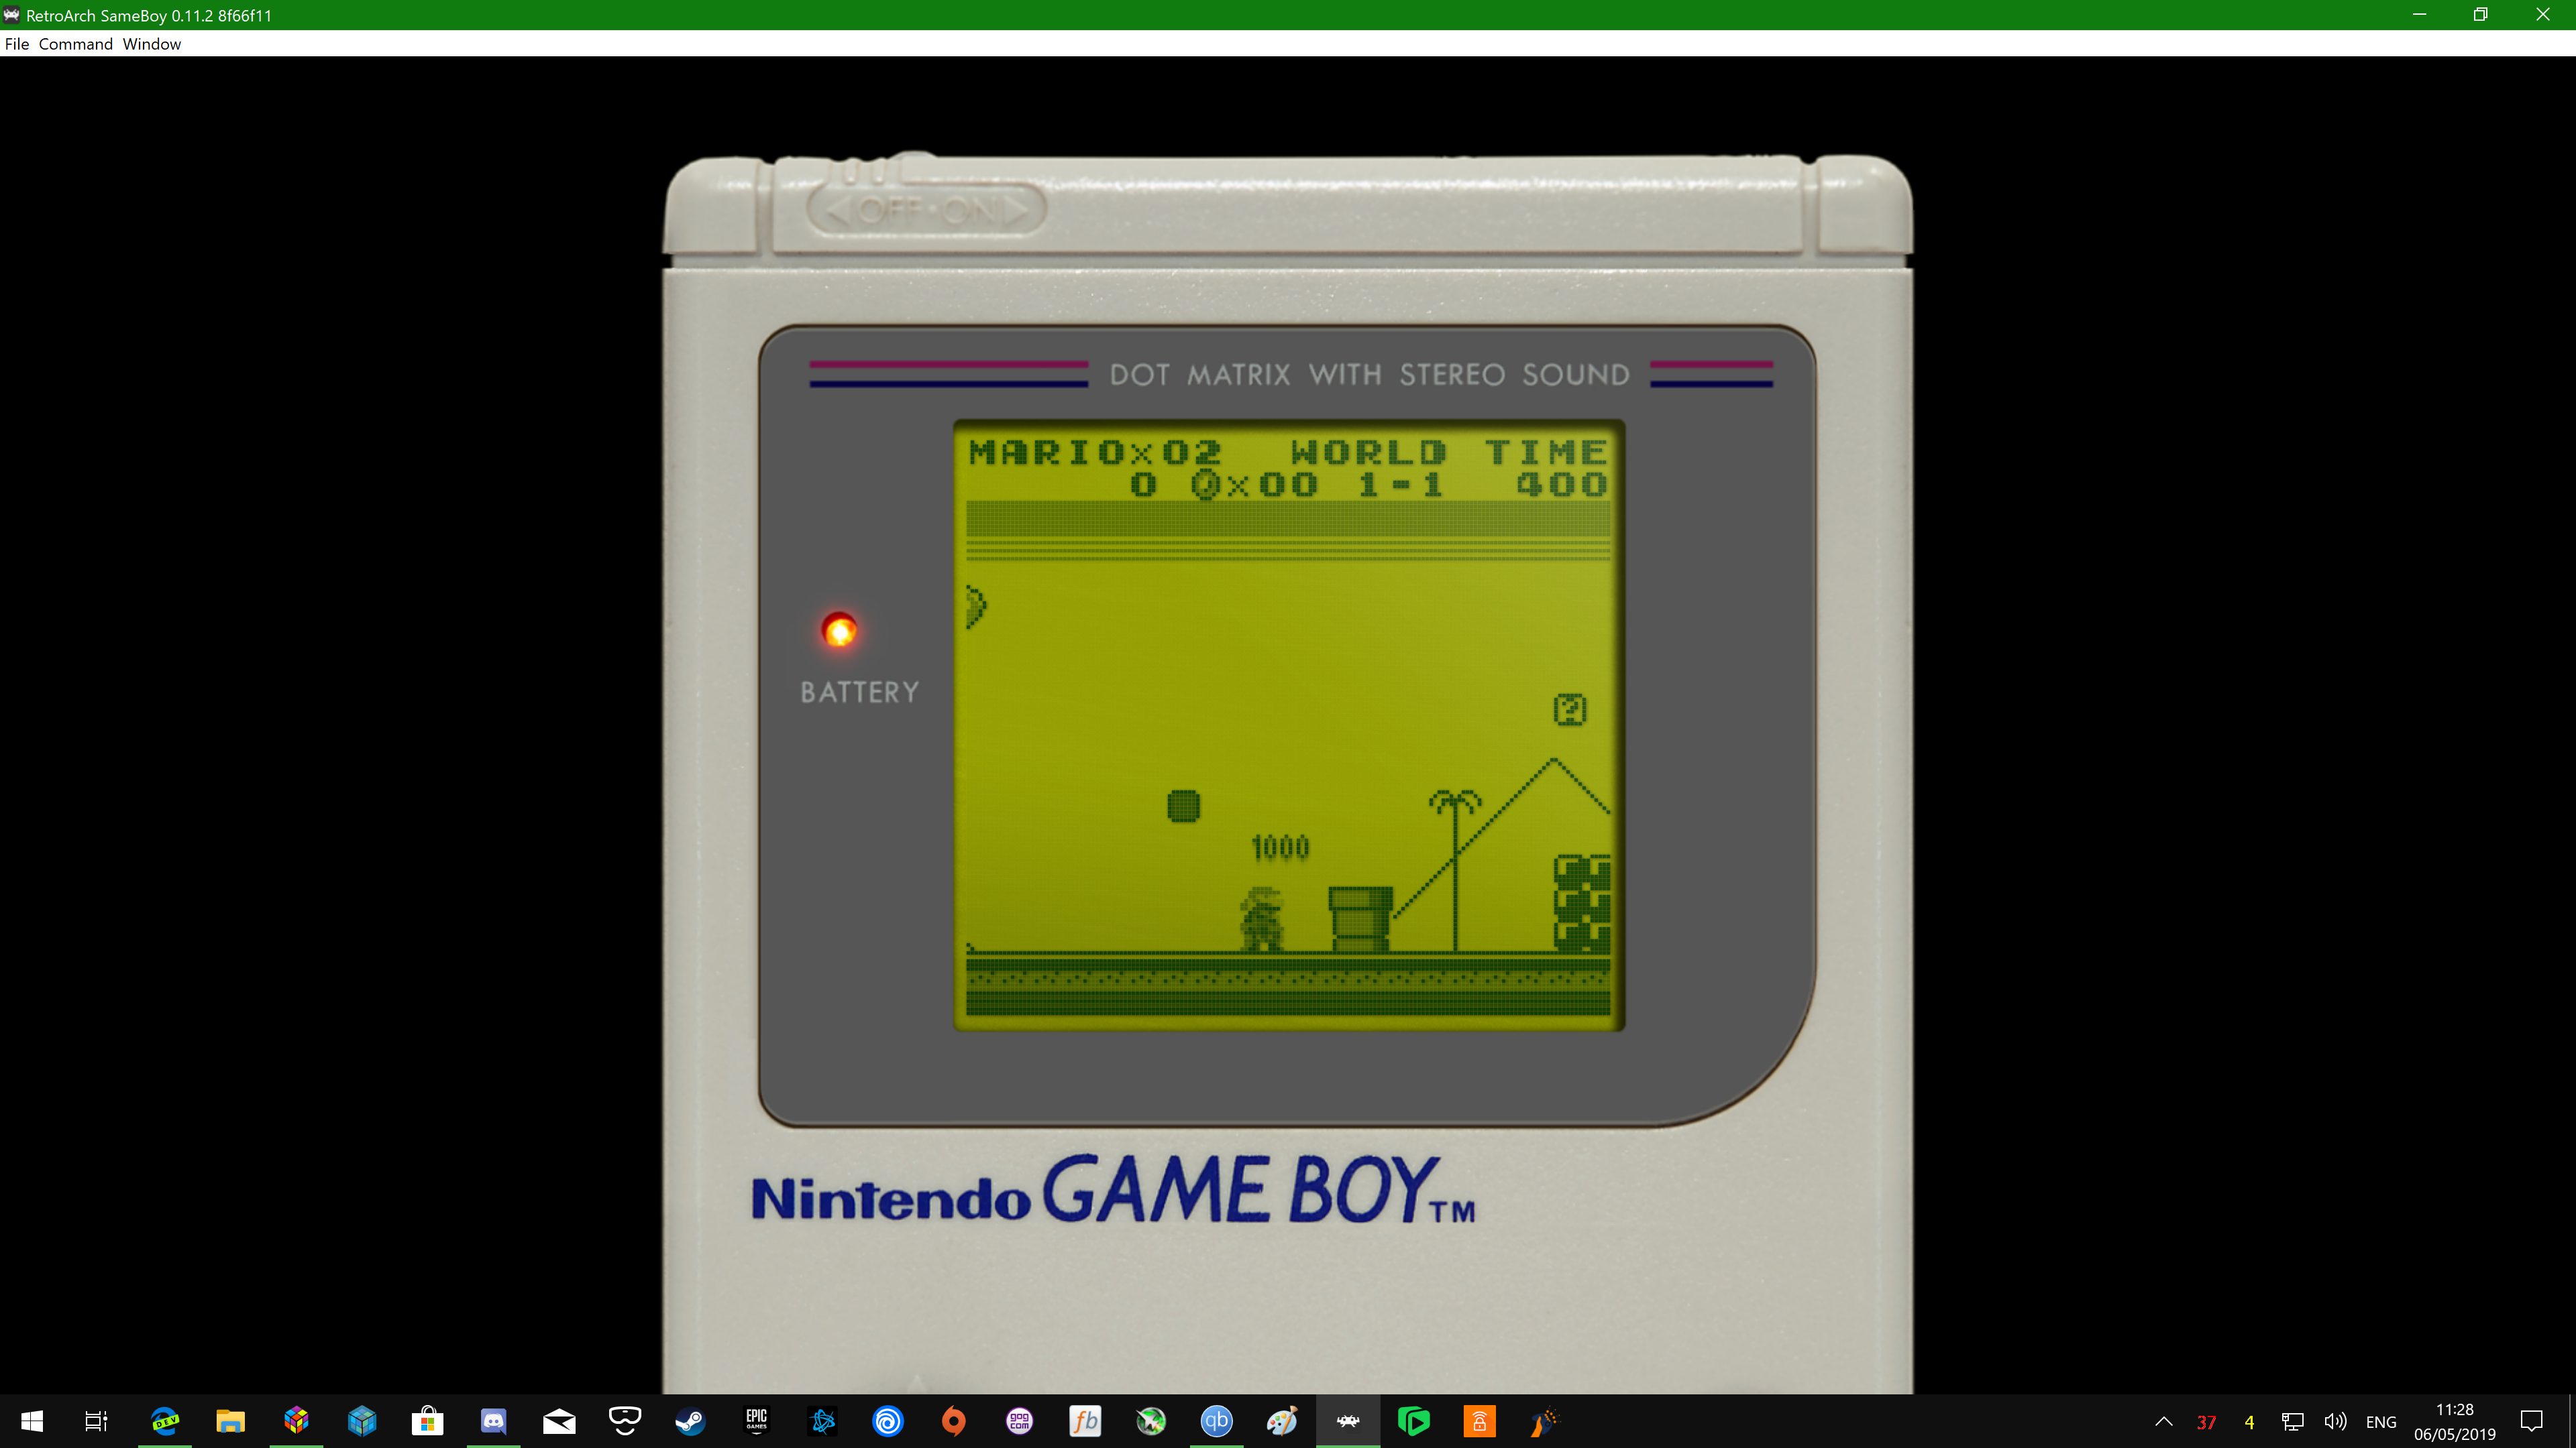Expand the hidden system tray icons
Viewport: 2576px width, 1448px height.
[x=2163, y=1421]
